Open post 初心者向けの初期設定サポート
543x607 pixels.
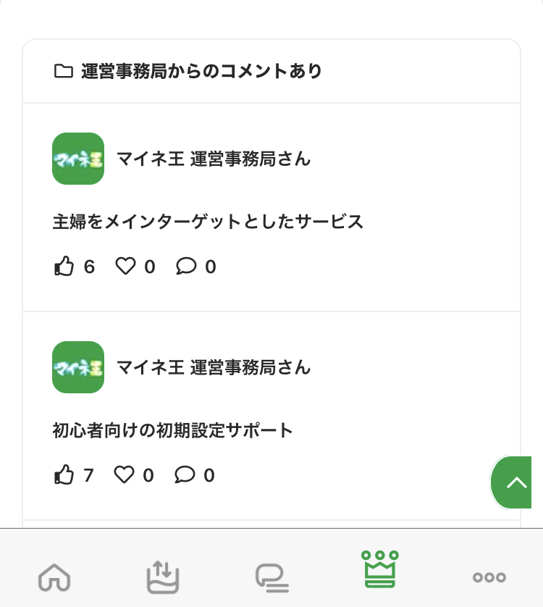(172, 430)
